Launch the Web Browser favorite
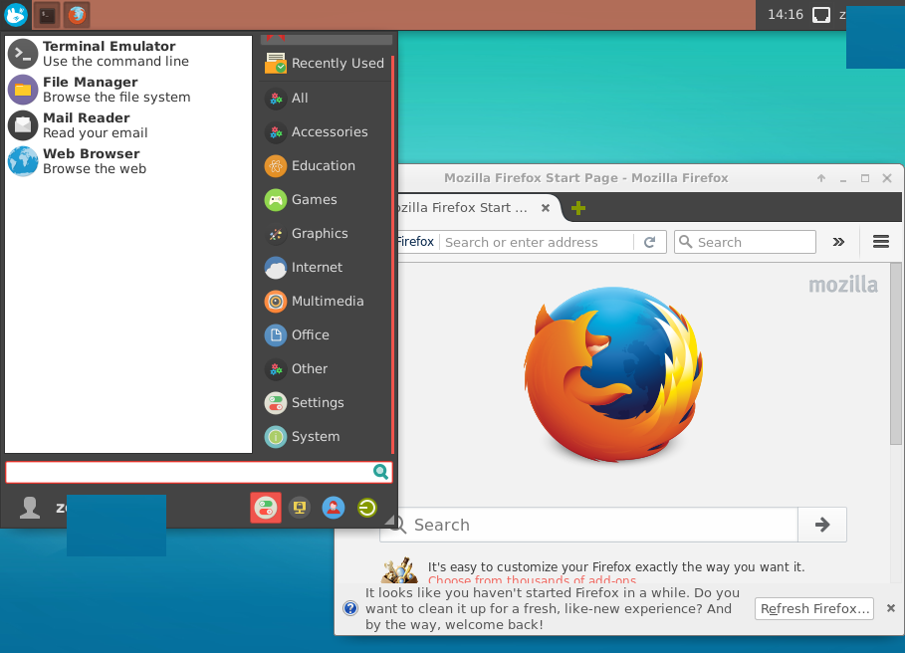 pos(128,161)
